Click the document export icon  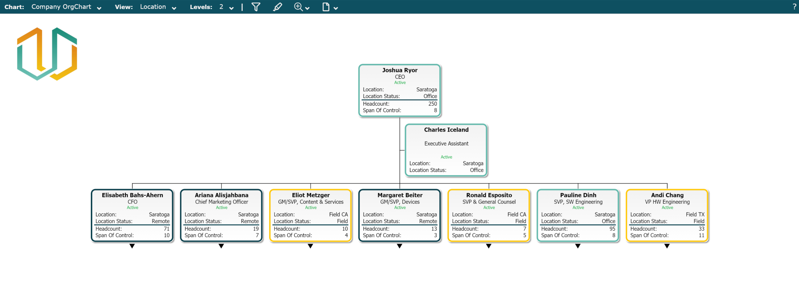tap(326, 7)
